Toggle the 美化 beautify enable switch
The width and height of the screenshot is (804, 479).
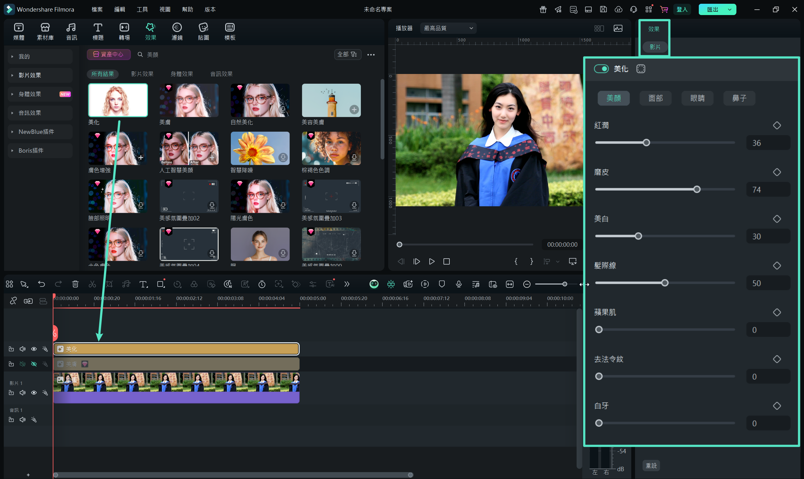coord(601,69)
